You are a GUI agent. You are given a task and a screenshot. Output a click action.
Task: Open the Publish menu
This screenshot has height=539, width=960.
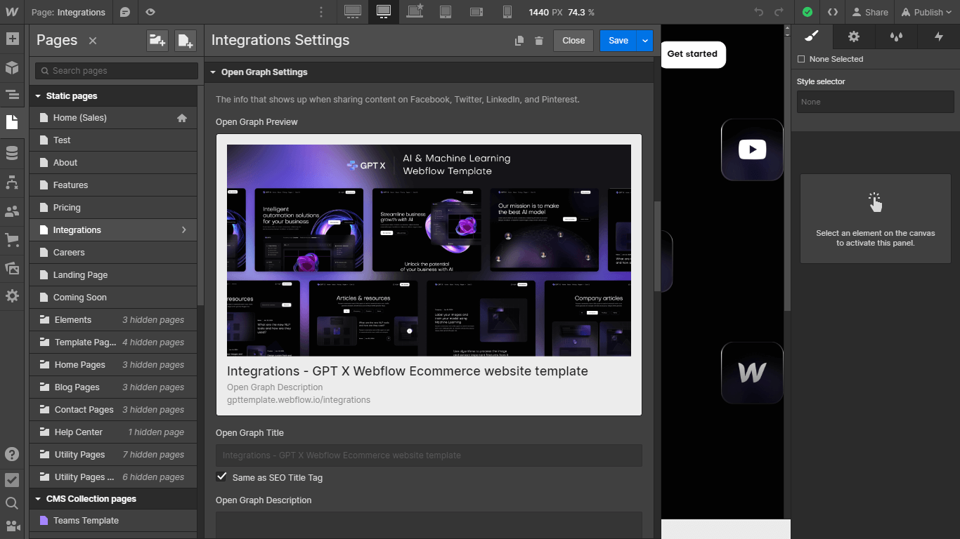click(926, 12)
